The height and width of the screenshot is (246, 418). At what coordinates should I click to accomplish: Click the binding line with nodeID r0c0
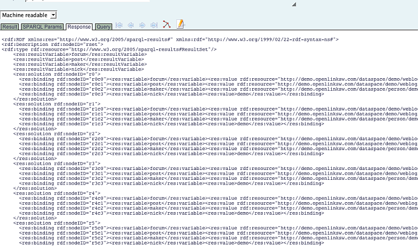[x=218, y=79]
